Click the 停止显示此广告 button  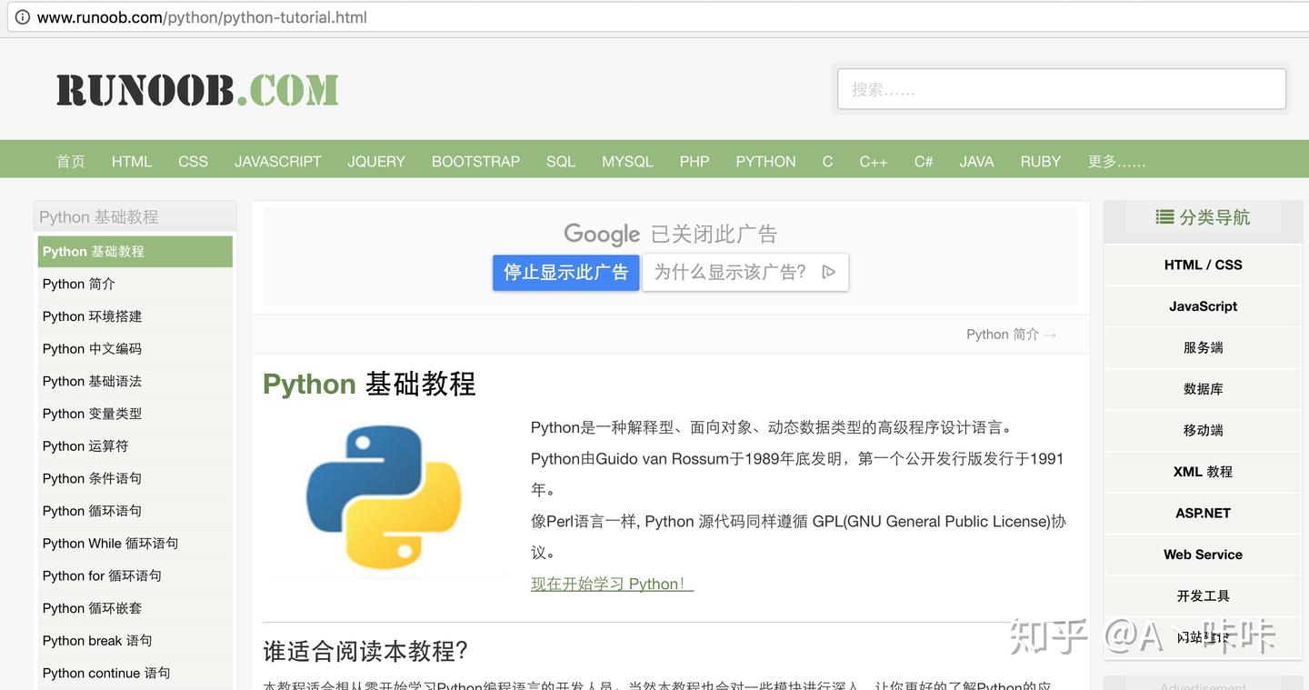click(x=565, y=272)
